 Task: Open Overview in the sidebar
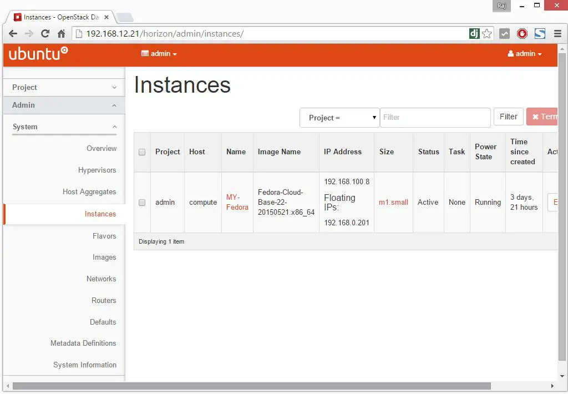click(x=102, y=148)
